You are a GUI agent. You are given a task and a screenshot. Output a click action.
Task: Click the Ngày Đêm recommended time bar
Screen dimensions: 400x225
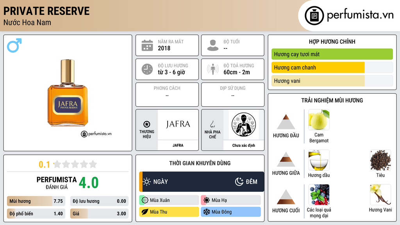coord(202,182)
